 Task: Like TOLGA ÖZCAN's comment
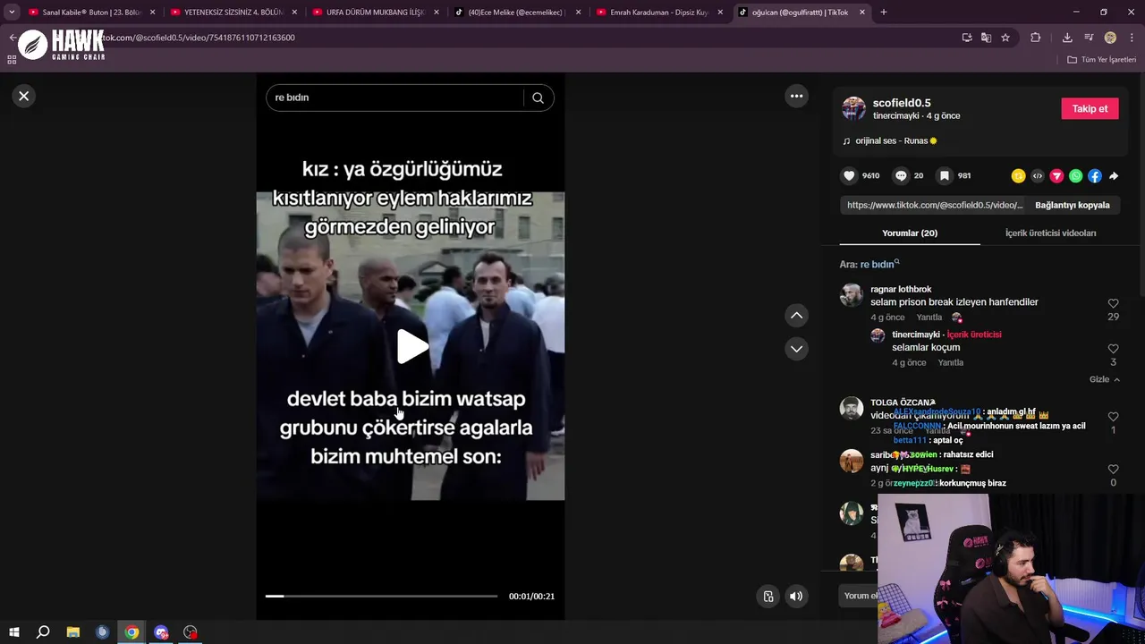(x=1113, y=417)
